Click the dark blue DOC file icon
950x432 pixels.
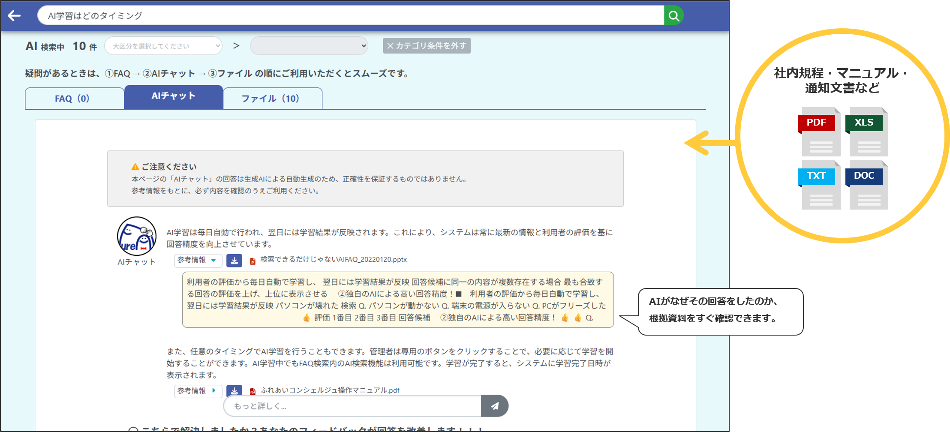coord(866,185)
